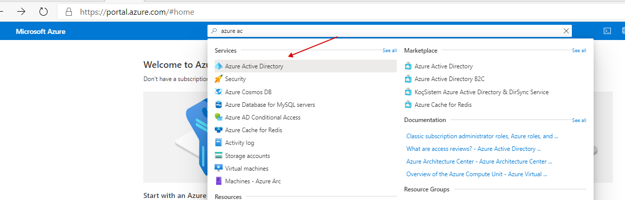This screenshot has height=200, width=625.
Task: Click inside the Azure search field
Action: point(390,31)
